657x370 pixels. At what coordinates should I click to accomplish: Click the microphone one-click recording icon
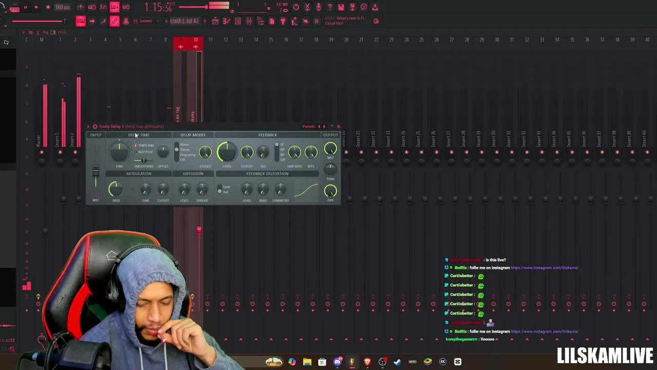[319, 7]
